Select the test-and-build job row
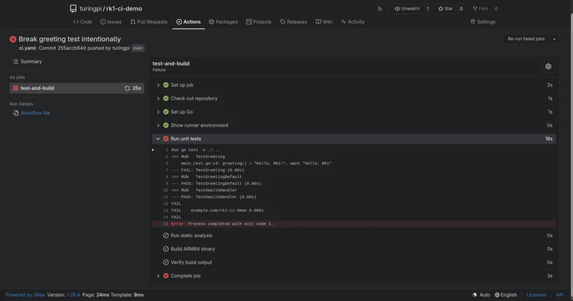Image resolution: width=573 pixels, height=301 pixels. [77, 88]
